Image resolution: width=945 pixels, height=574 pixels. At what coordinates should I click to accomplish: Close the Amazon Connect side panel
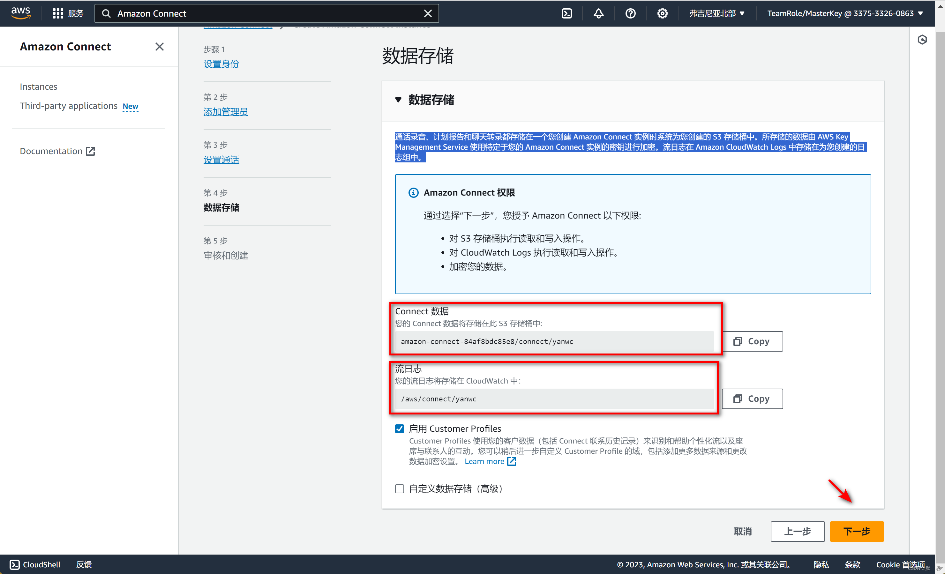(x=159, y=46)
